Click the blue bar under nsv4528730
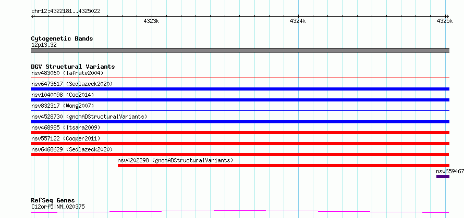 [240, 122]
